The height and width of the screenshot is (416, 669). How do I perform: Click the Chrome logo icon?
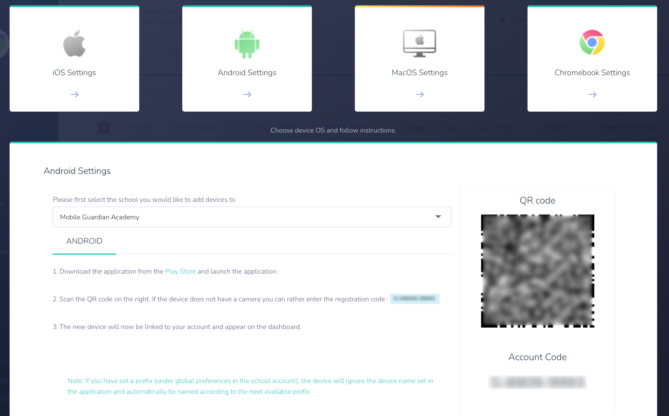point(592,42)
